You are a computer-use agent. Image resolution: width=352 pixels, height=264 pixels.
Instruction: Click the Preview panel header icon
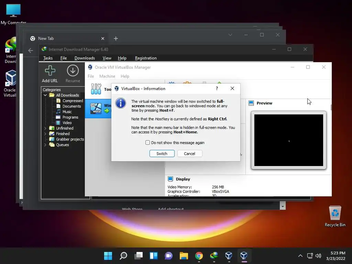[251, 103]
